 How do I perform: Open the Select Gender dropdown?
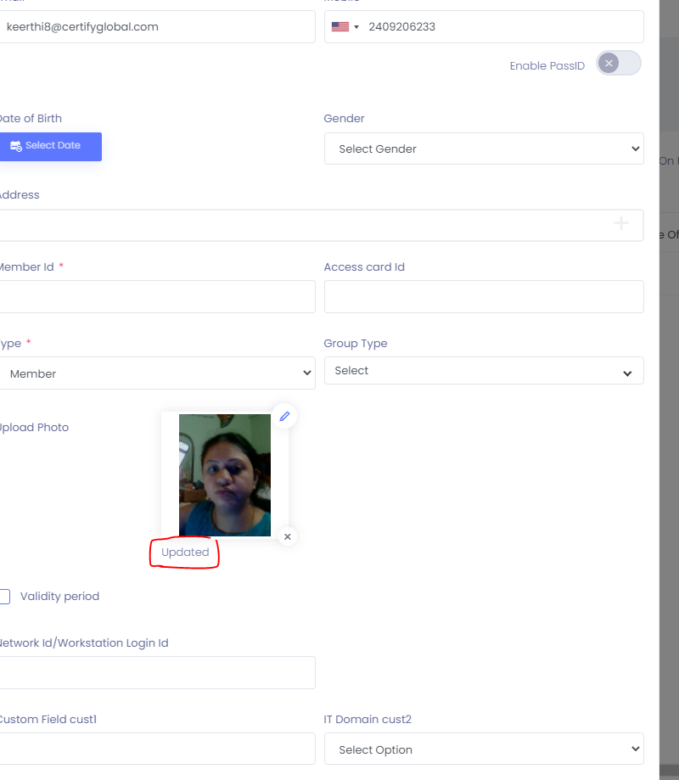coord(484,149)
